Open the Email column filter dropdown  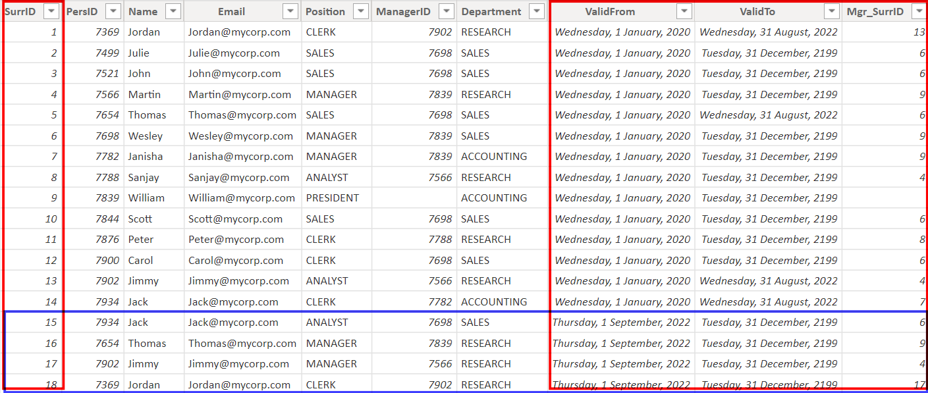coord(290,11)
